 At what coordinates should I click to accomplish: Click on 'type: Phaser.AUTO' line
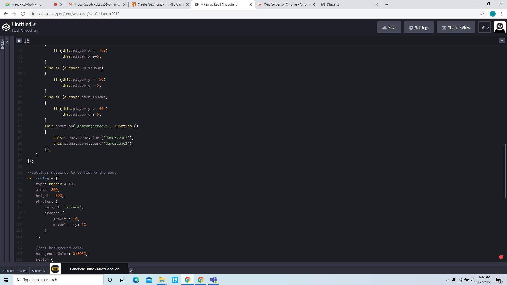tap(55, 184)
